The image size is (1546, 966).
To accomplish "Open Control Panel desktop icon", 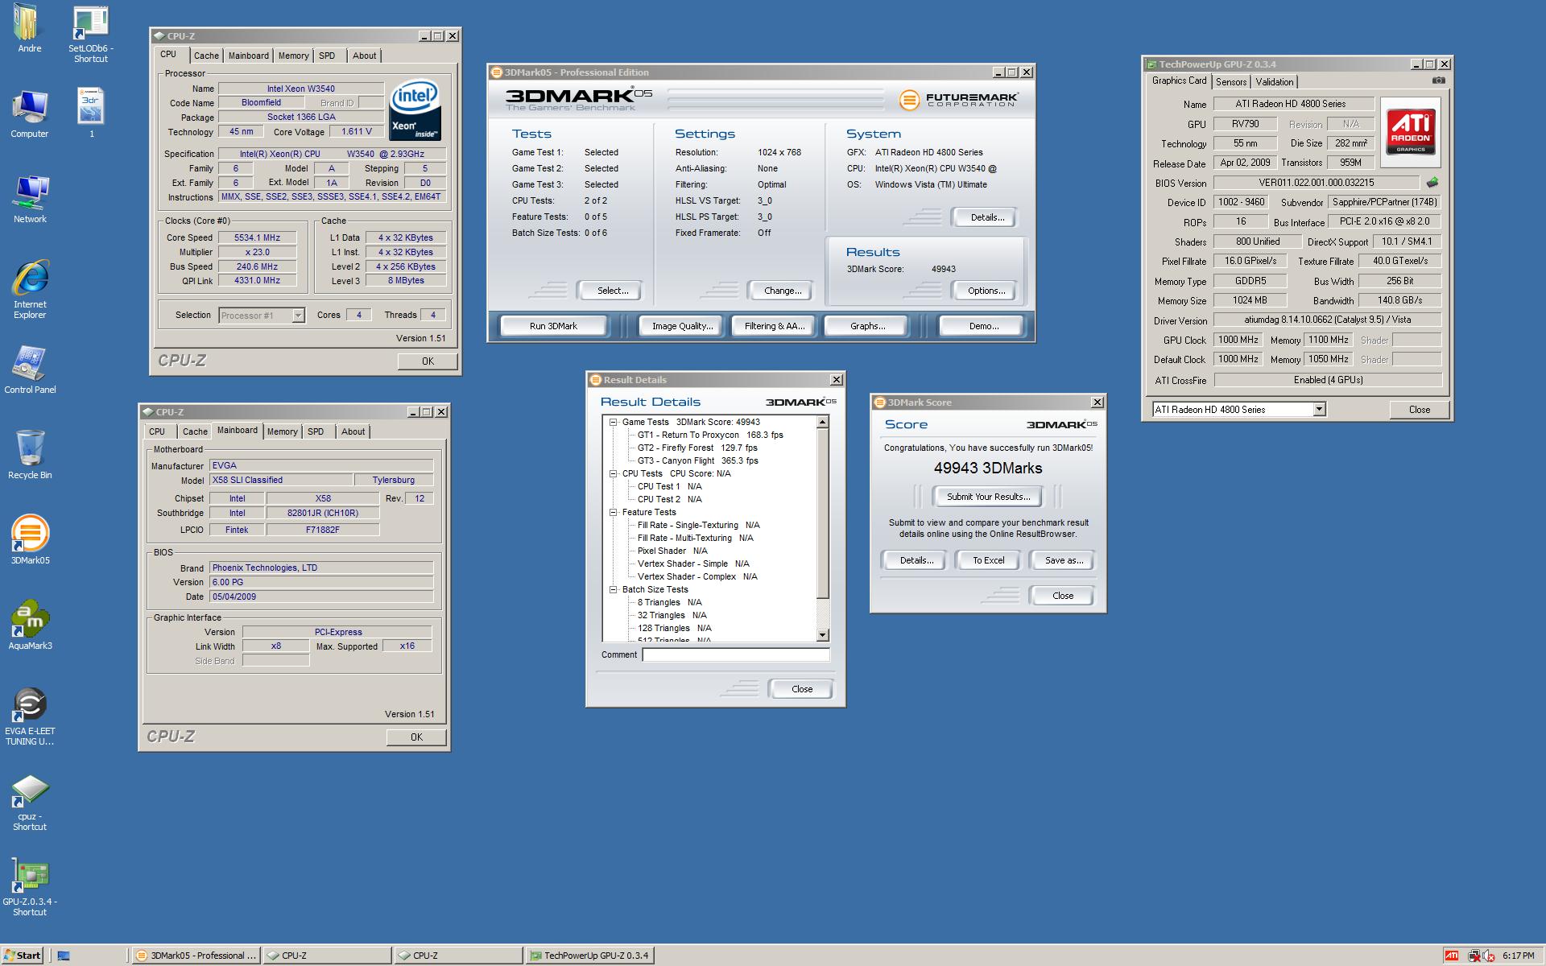I will (x=30, y=370).
